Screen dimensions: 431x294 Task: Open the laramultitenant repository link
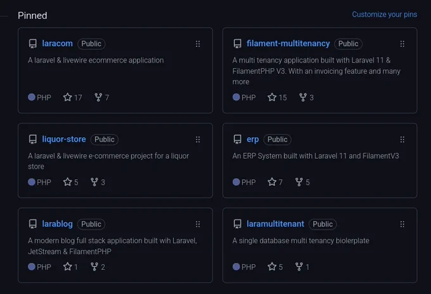(x=275, y=224)
